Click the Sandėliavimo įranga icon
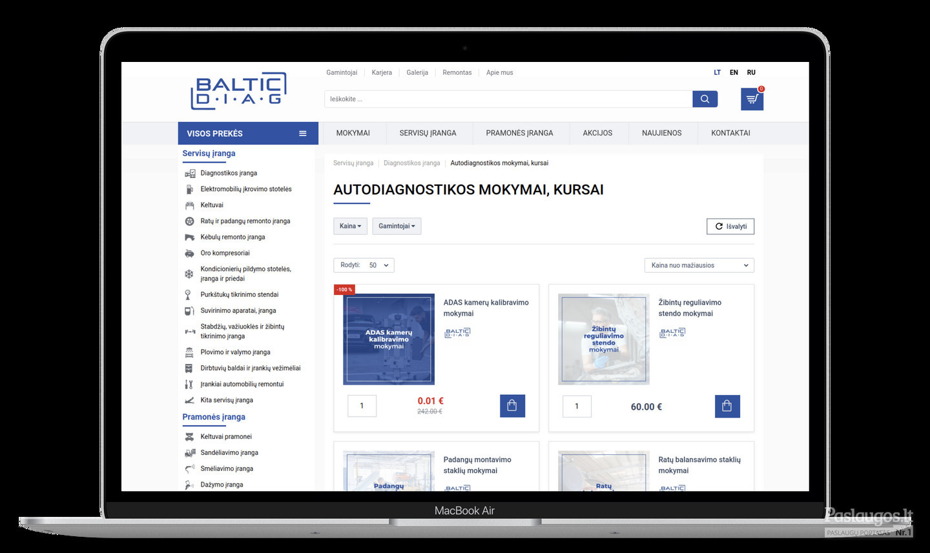The height and width of the screenshot is (553, 930). click(189, 453)
